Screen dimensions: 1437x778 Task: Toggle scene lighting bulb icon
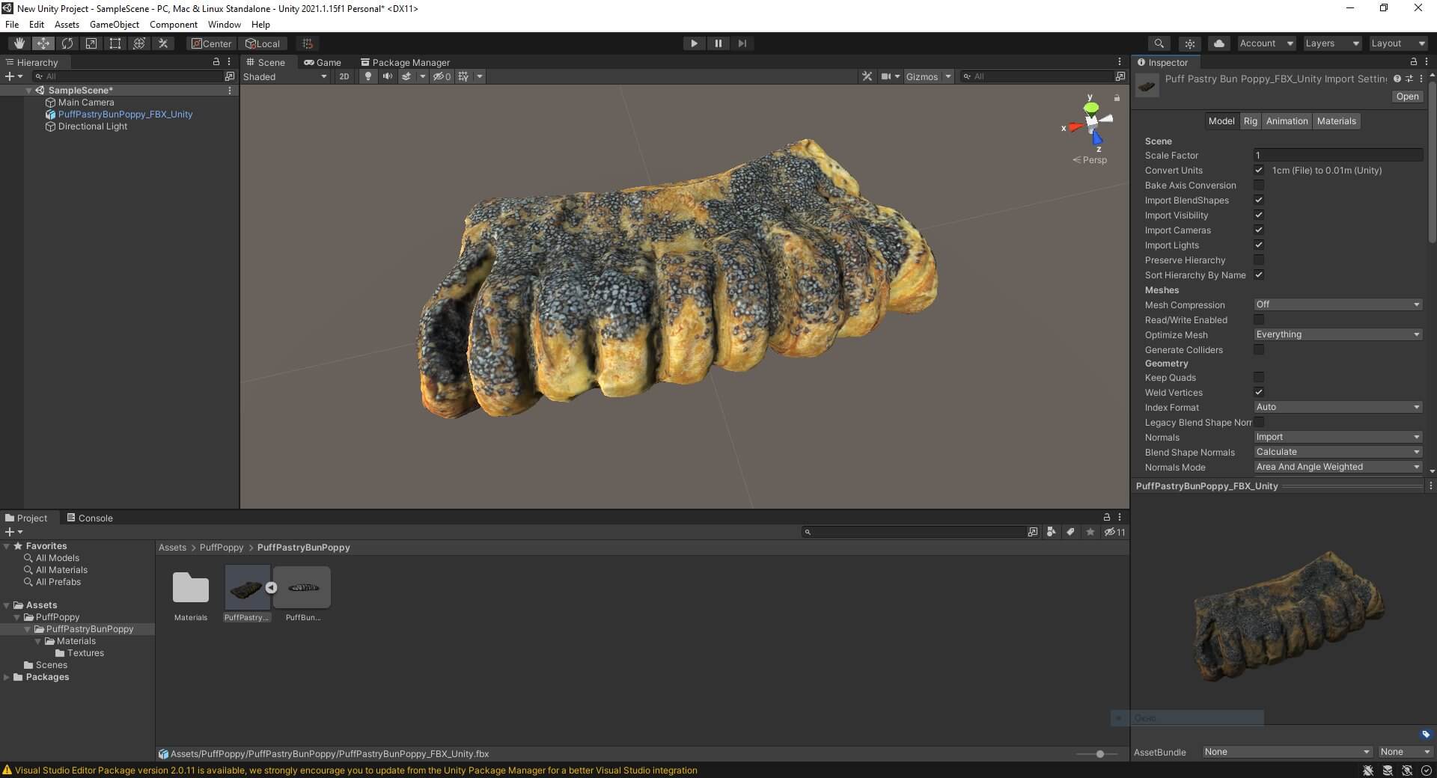click(x=367, y=76)
